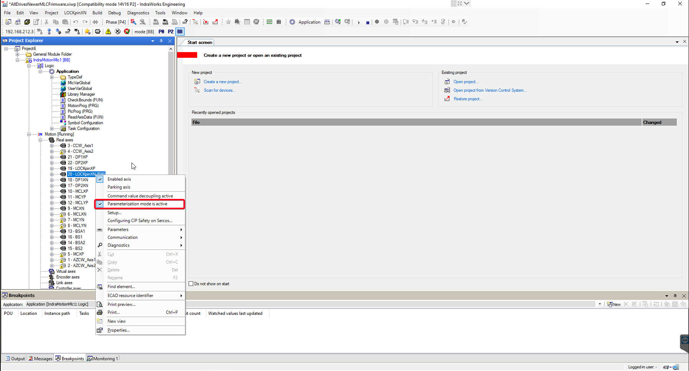Viewport: 689px width, 371px height.
Task: Click the login gear with green dot icon
Action: point(338,22)
